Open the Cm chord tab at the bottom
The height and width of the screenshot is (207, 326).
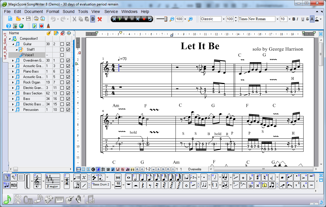coord(28,200)
